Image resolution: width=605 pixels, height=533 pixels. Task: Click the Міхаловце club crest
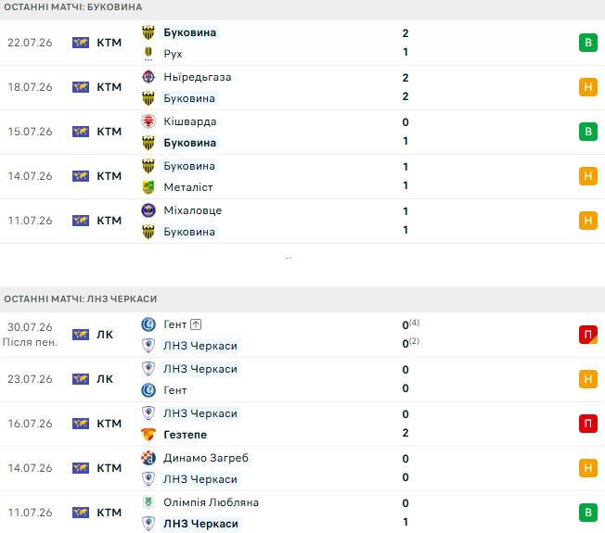coord(148,210)
